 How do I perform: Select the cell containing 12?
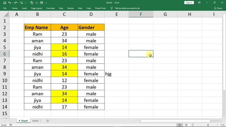pos(64,80)
